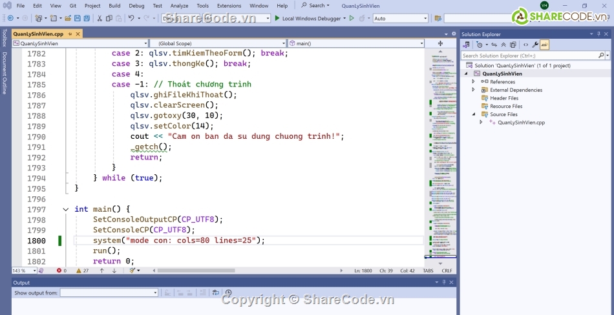Click the code cleanup broom icon
614x315 pixels.
[132, 270]
